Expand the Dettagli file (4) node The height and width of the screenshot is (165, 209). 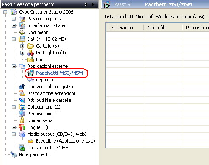click(x=22, y=53)
